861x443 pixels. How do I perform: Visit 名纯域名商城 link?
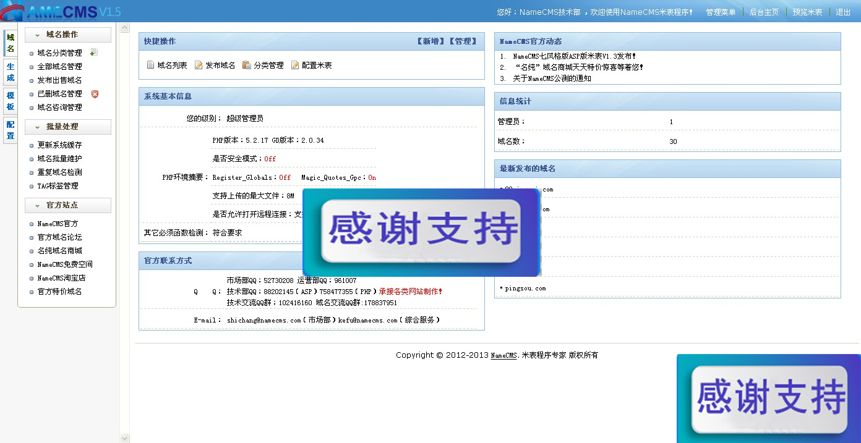pyautogui.click(x=59, y=251)
